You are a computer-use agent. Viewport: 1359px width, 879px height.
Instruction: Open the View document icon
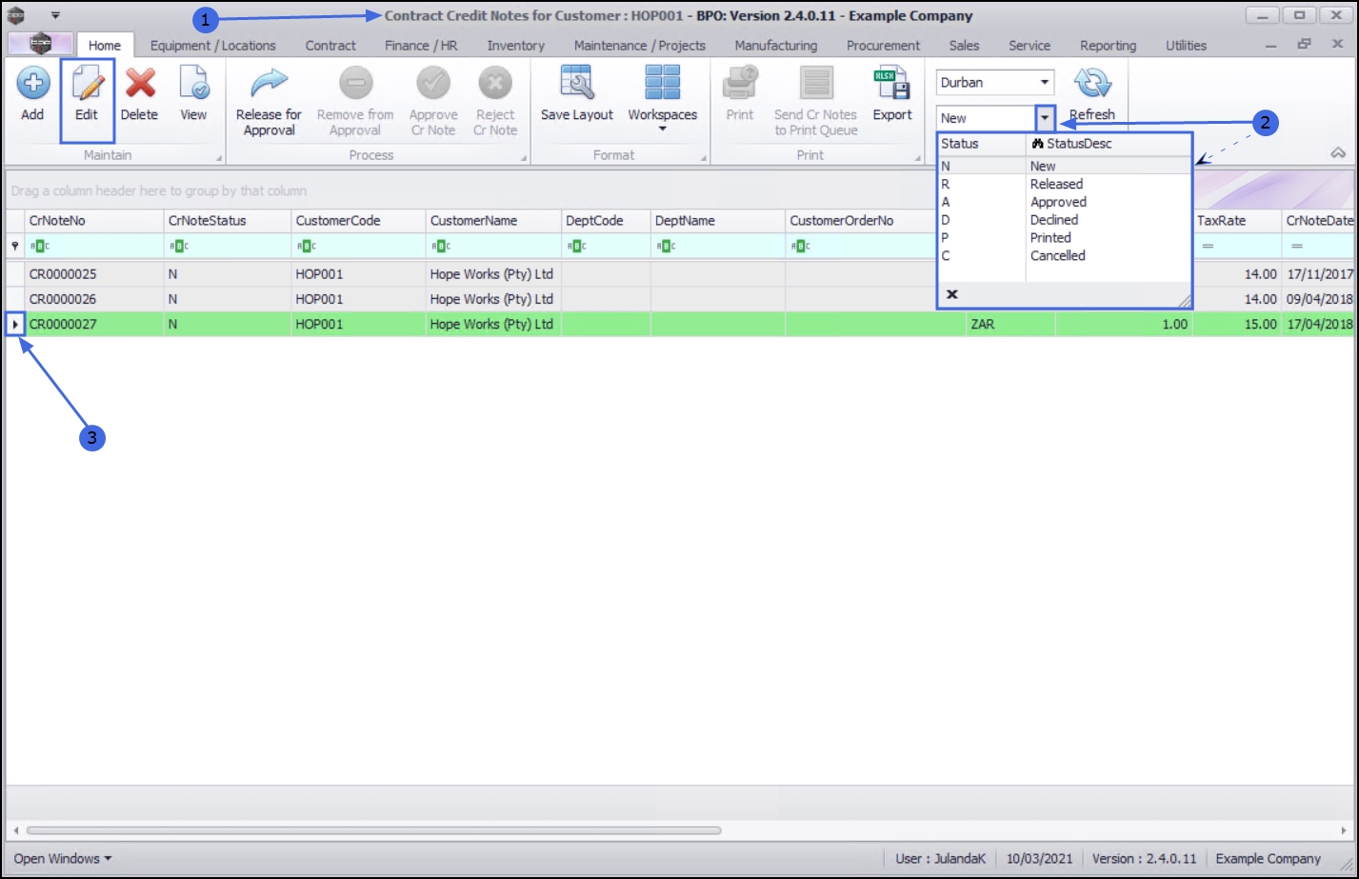[193, 84]
